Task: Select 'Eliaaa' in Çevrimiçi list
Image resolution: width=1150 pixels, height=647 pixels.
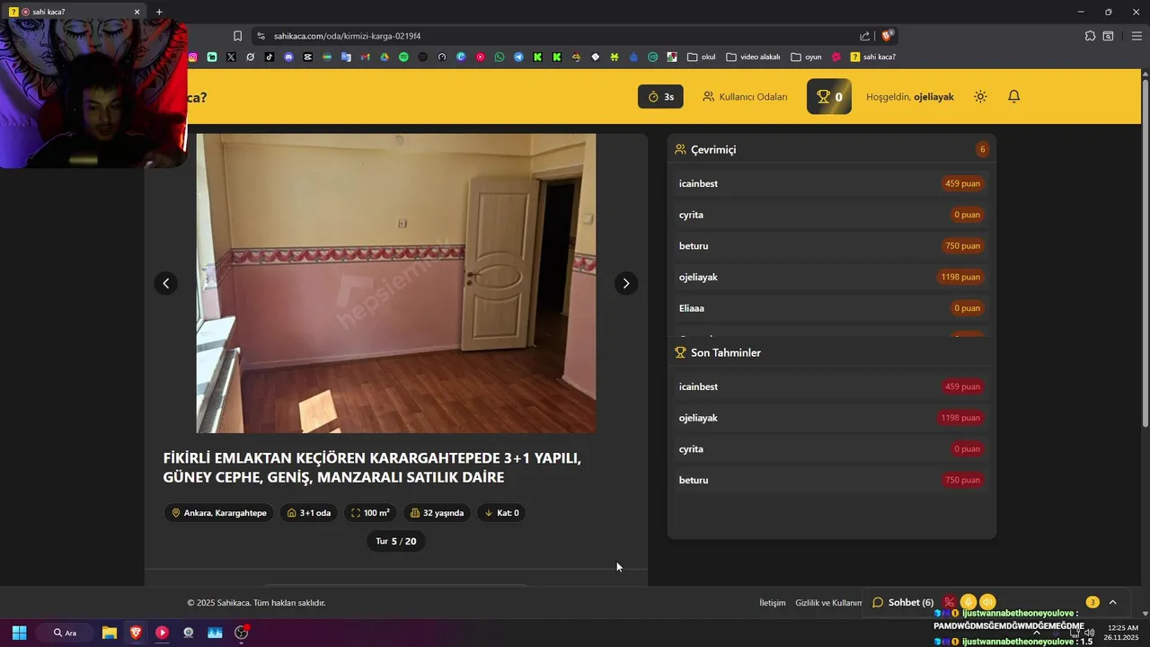Action: 831,308
